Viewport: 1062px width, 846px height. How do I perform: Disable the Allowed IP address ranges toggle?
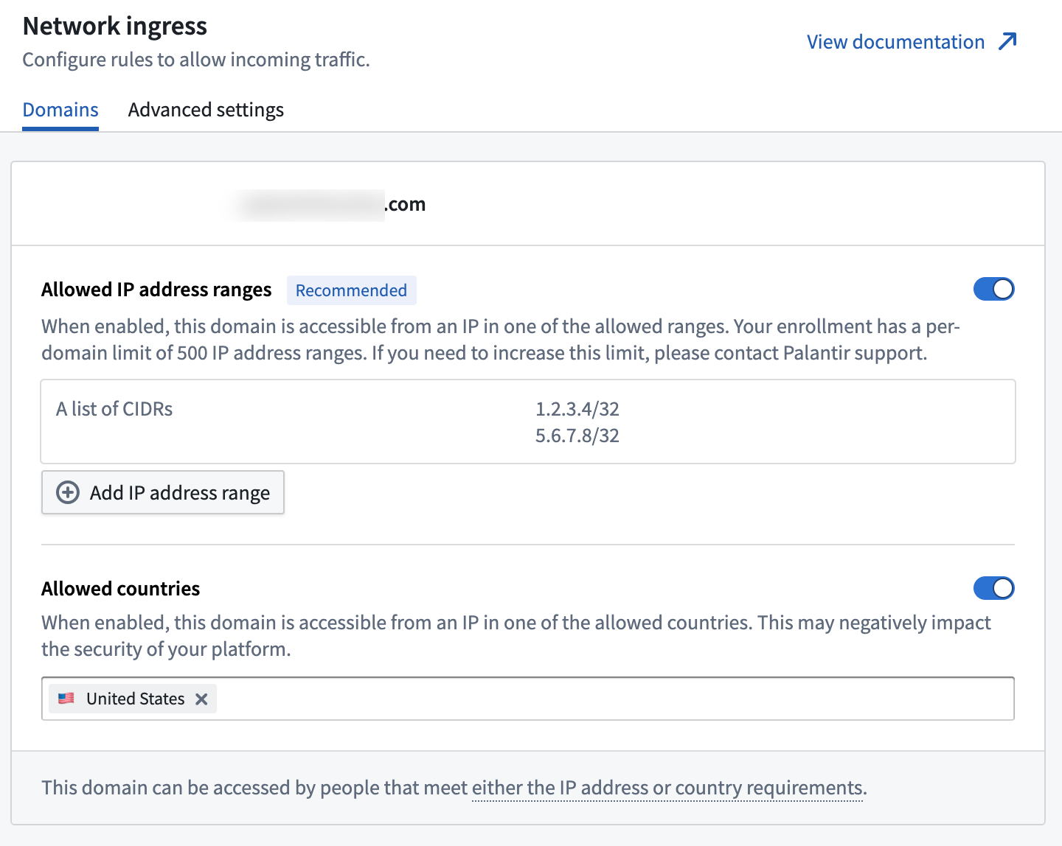(993, 289)
